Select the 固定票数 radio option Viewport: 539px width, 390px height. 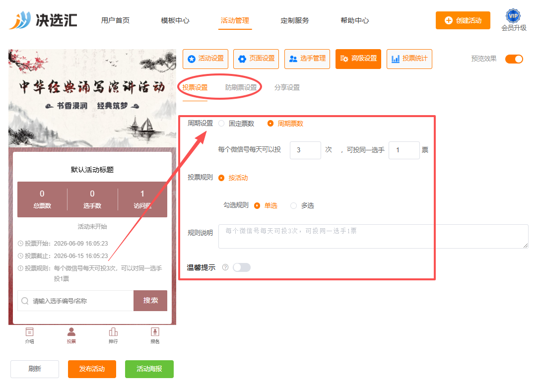coord(222,124)
